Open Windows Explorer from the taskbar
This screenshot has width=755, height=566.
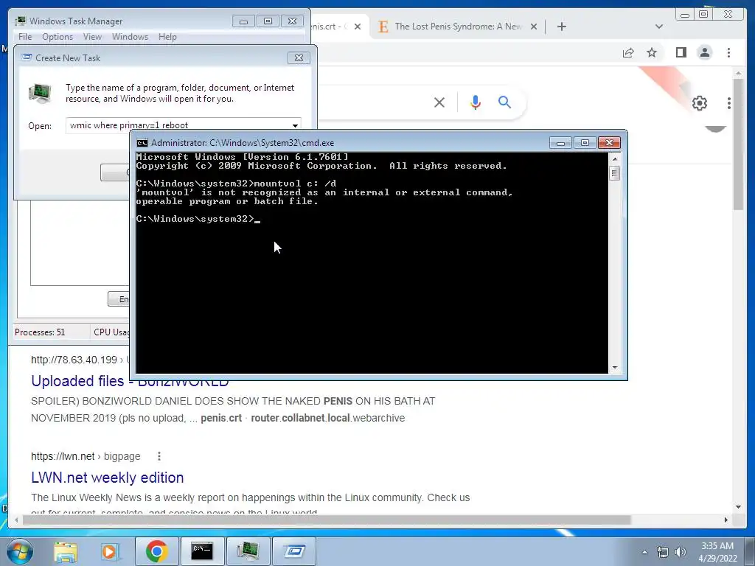(x=66, y=551)
